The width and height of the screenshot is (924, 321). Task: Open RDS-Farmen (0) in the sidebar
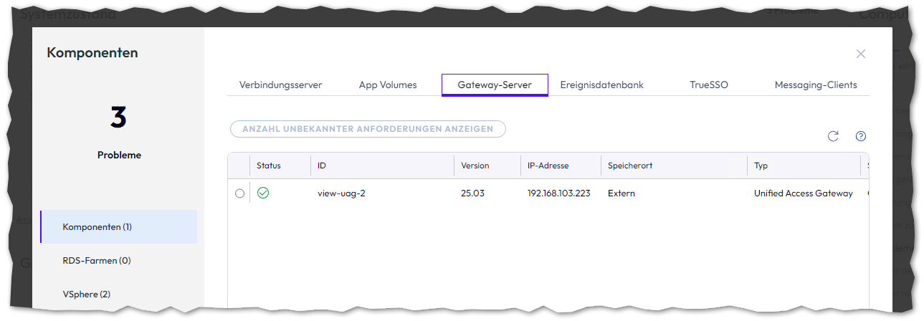(97, 261)
